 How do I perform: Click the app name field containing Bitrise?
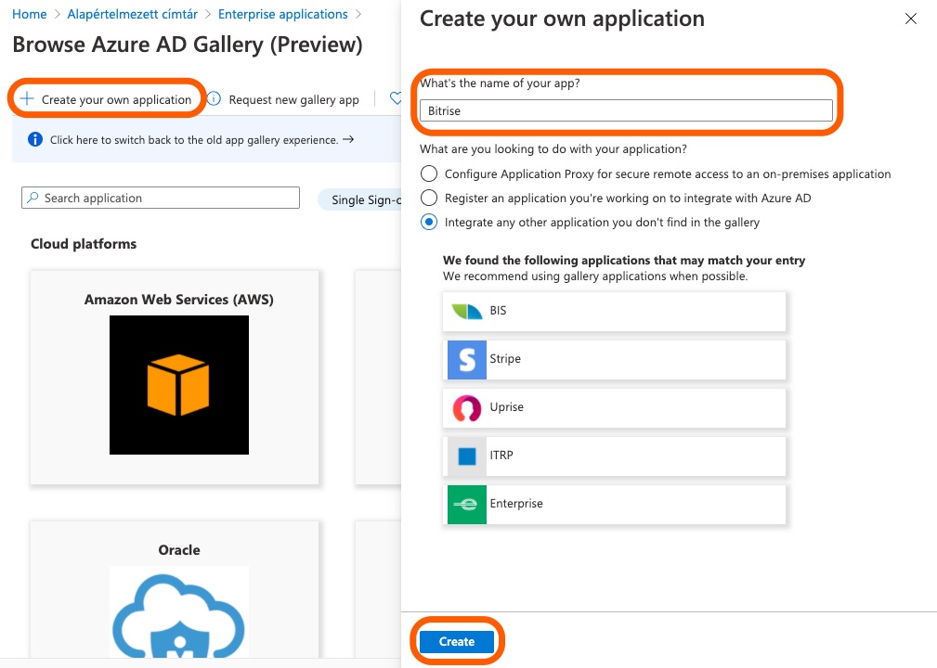coord(627,110)
